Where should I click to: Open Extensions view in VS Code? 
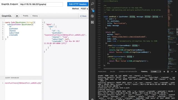pos(92,22)
